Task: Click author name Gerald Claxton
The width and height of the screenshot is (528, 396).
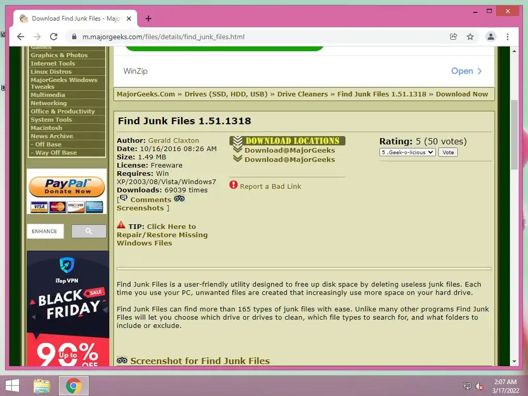Action: coord(173,140)
